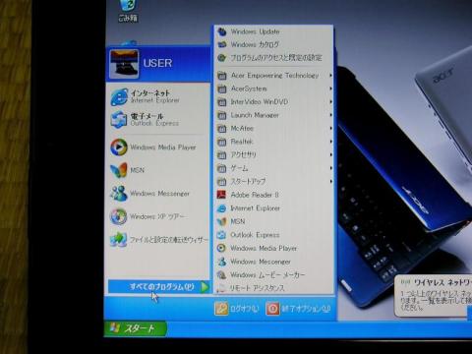Click Internet Explorer icon in programs list
This screenshot has width=472, height=354.
point(221,208)
